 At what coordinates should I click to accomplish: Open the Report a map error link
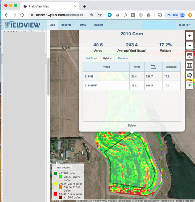[185, 201]
